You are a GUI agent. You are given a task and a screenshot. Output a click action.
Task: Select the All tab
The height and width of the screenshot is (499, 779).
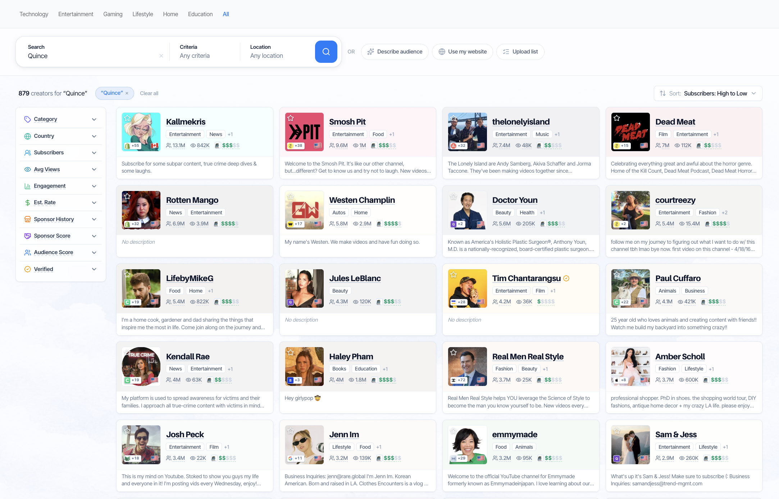tap(226, 14)
